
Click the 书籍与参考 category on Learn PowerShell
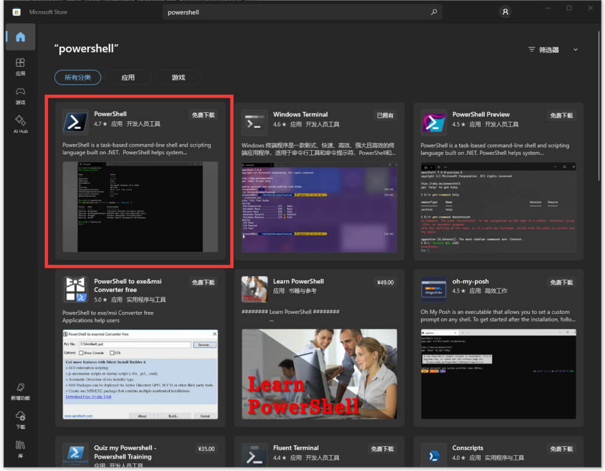302,291
